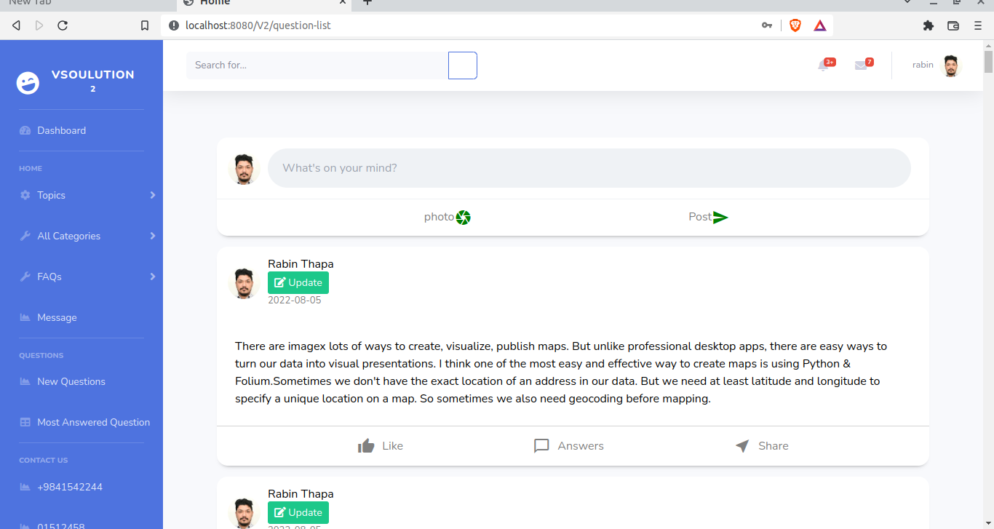Open Most Answered Question page
The width and height of the screenshot is (994, 529).
pyautogui.click(x=92, y=422)
